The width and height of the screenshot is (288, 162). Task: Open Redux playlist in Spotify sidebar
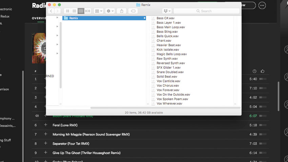(x=5, y=16)
